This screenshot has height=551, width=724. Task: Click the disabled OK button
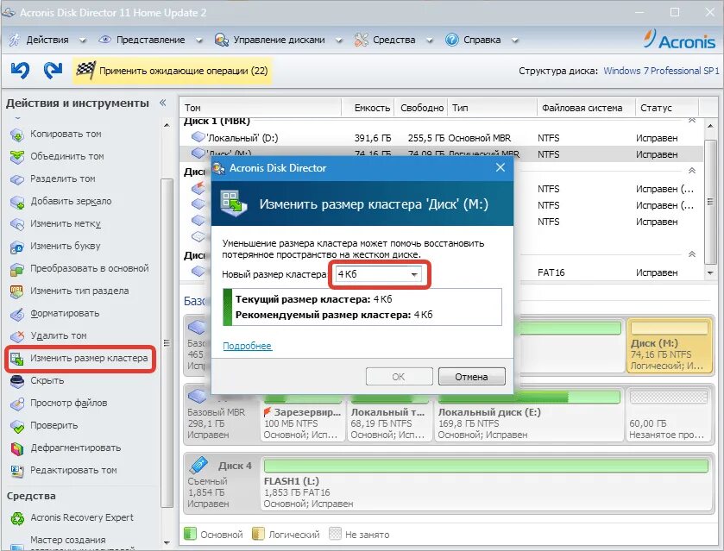tap(399, 377)
